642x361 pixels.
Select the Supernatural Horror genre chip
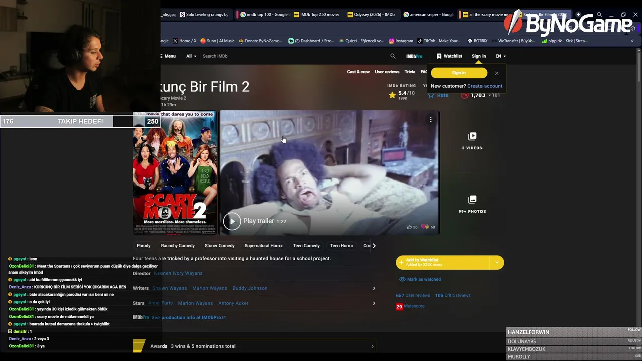click(264, 246)
